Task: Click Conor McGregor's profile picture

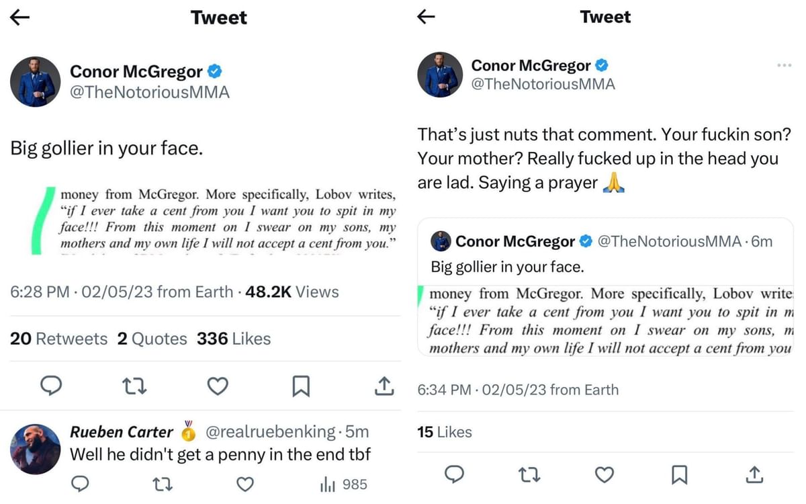Action: click(x=35, y=81)
